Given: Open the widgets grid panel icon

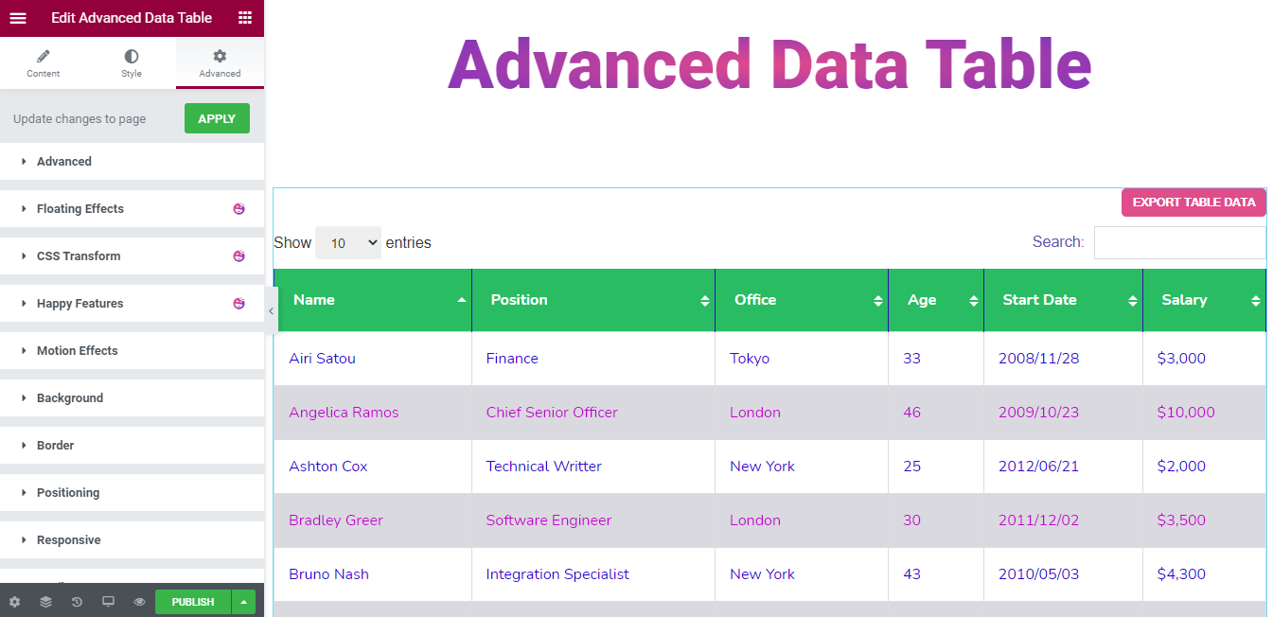Looking at the screenshot, I should coord(245,18).
